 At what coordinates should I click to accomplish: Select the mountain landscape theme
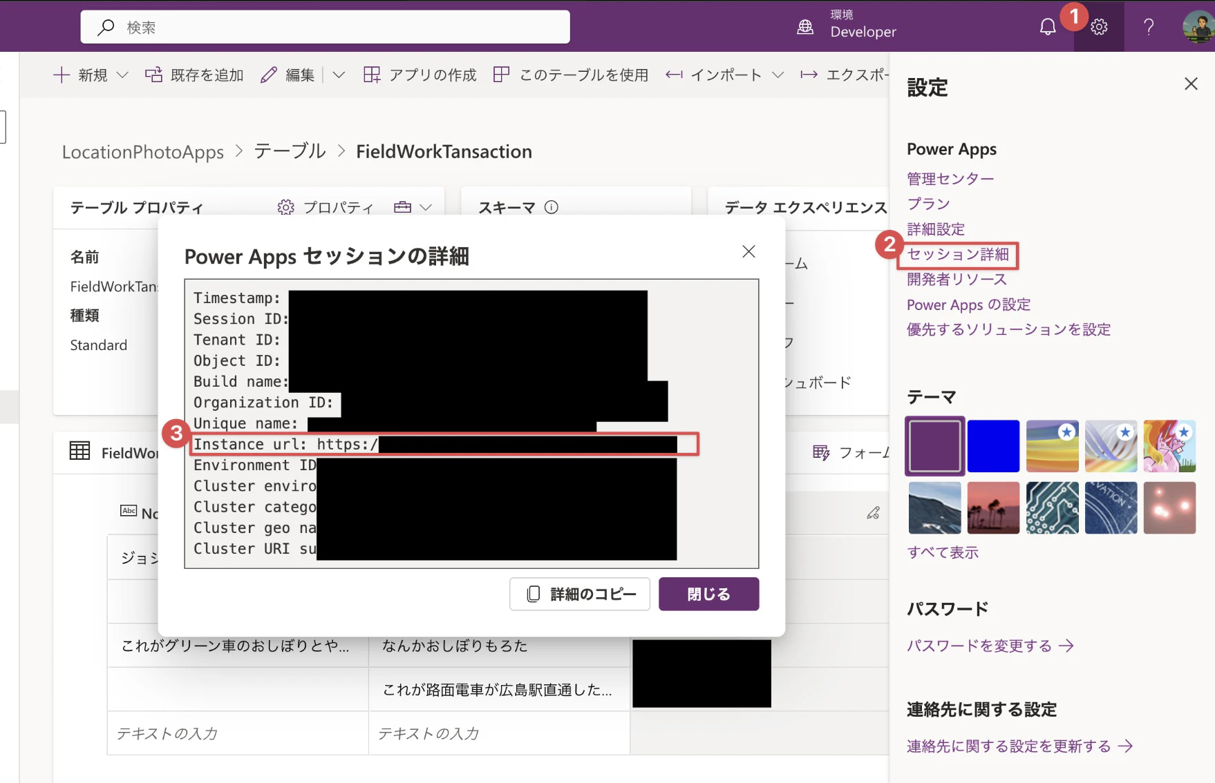point(934,507)
